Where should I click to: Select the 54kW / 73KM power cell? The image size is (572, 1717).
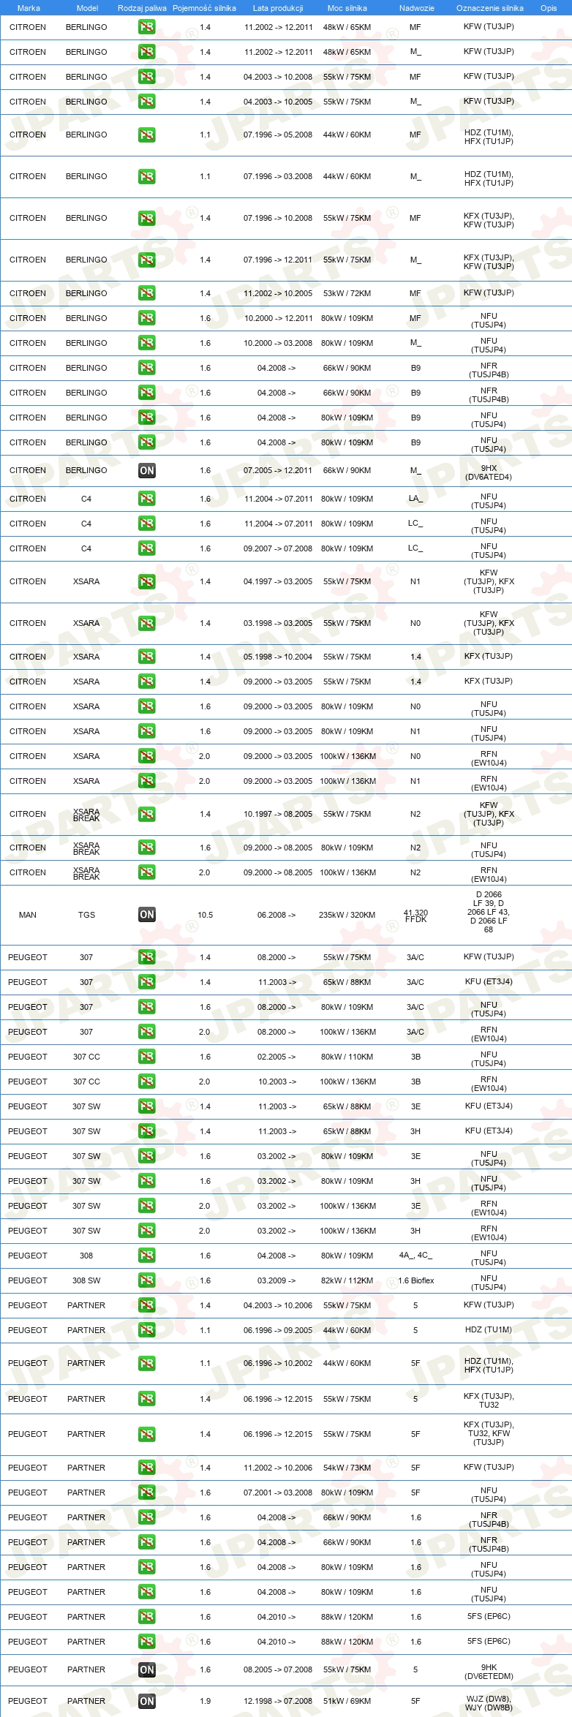[x=347, y=1468]
